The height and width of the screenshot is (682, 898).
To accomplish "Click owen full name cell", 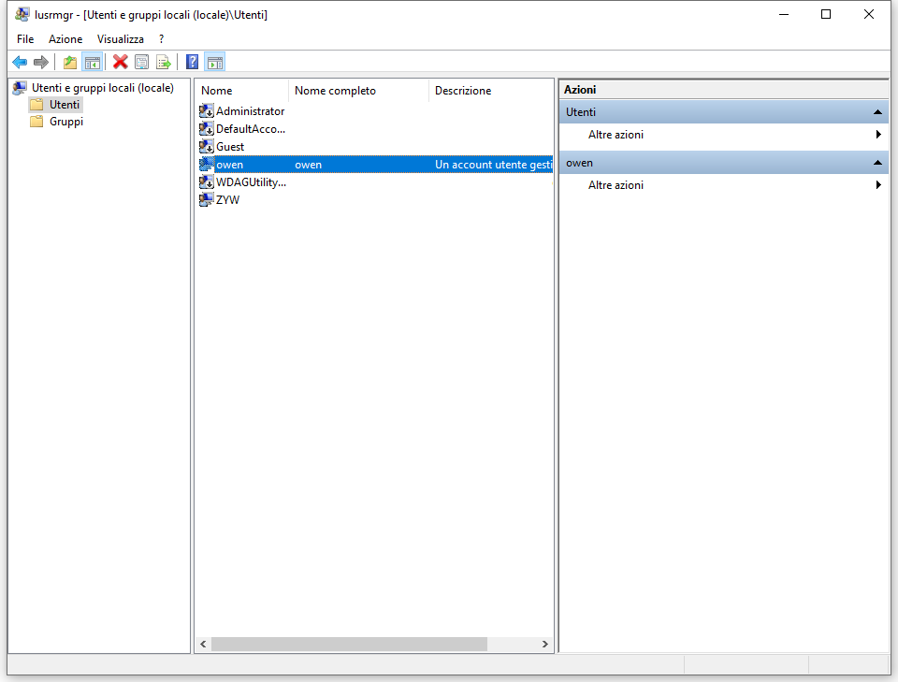I will click(308, 165).
